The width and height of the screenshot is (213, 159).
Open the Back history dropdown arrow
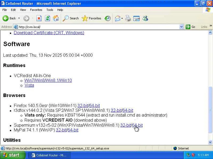pyautogui.click(x=19, y=18)
